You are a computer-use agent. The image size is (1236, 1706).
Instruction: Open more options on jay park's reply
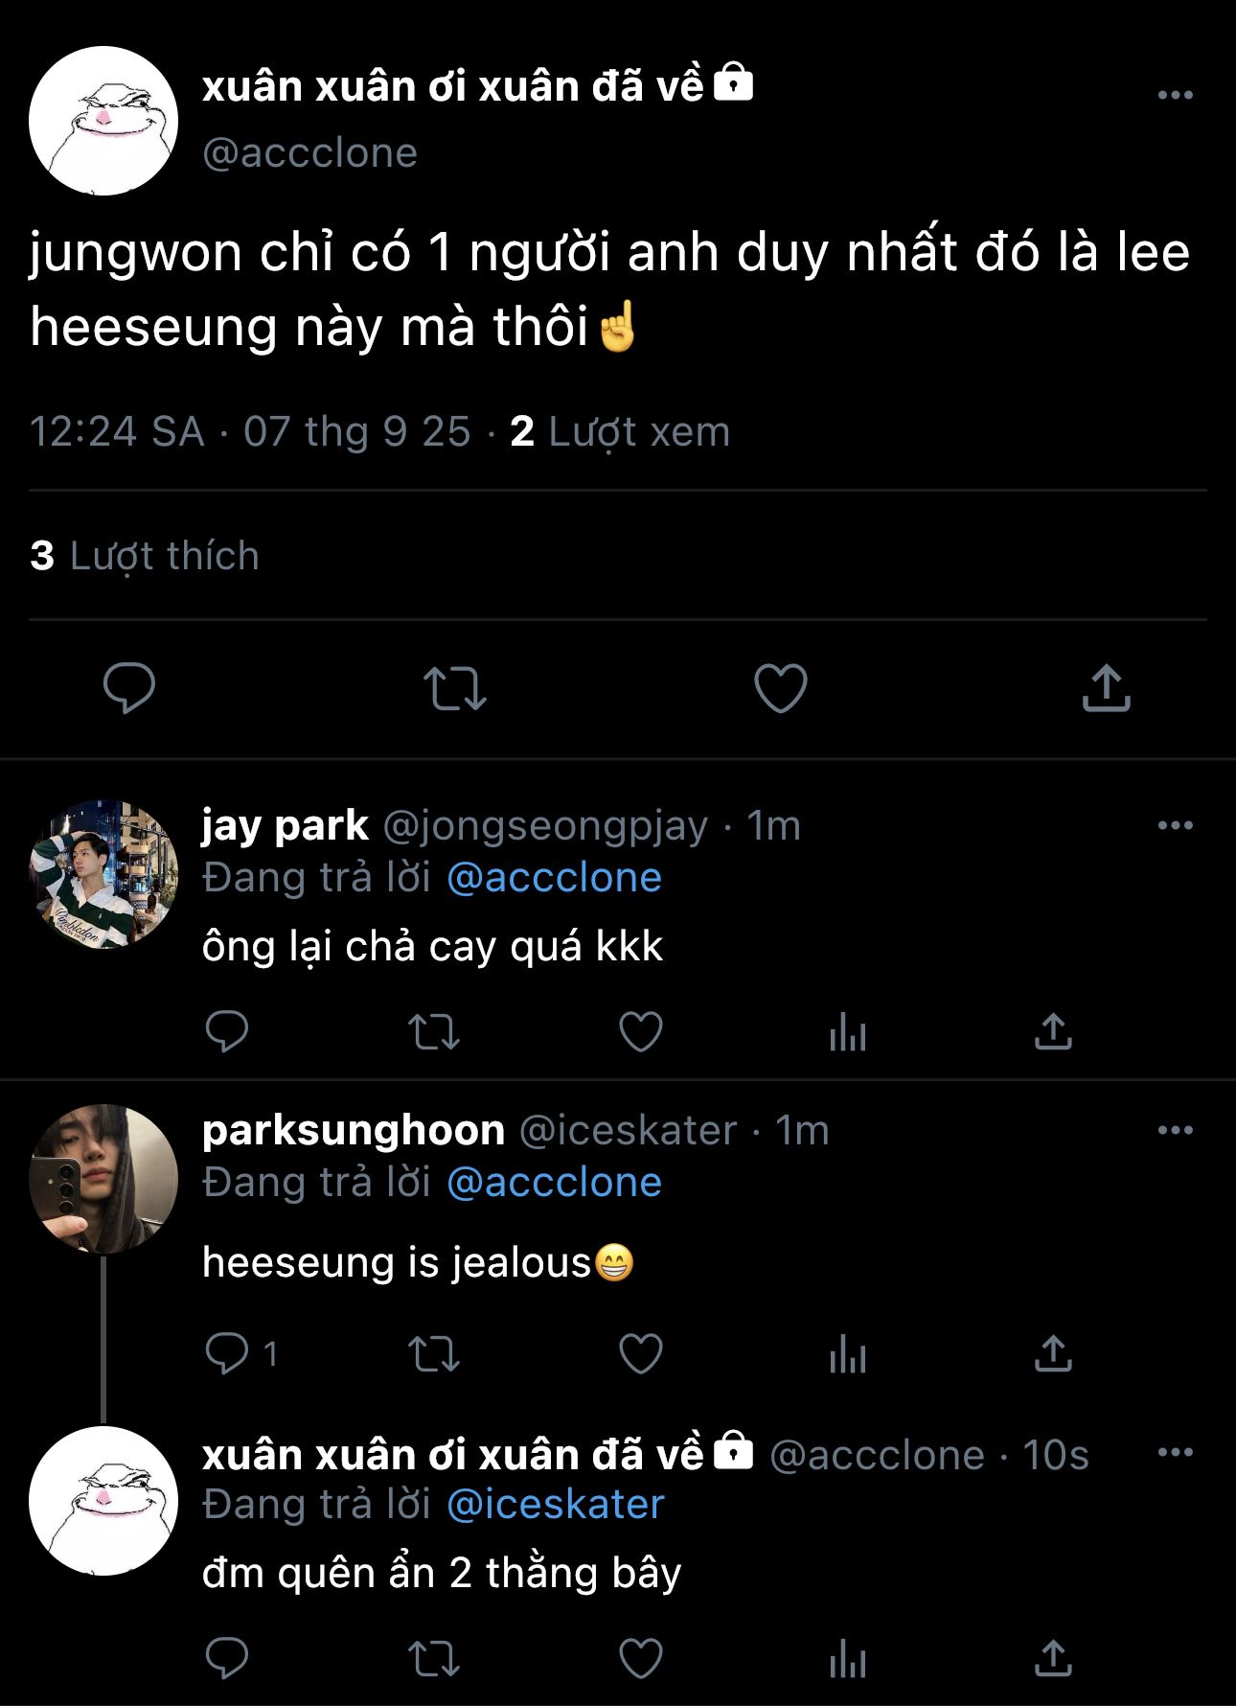1176,825
